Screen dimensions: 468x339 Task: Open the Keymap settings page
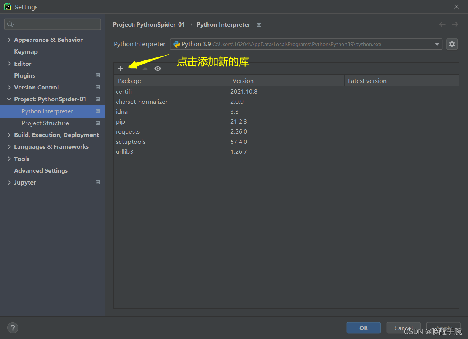tap(26, 51)
